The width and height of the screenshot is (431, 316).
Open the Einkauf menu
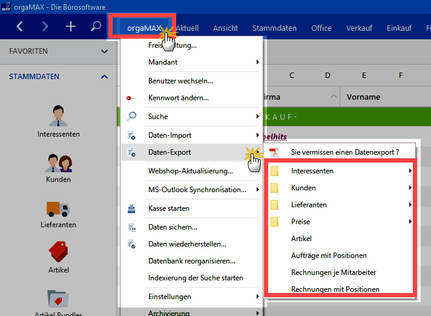coord(399,28)
